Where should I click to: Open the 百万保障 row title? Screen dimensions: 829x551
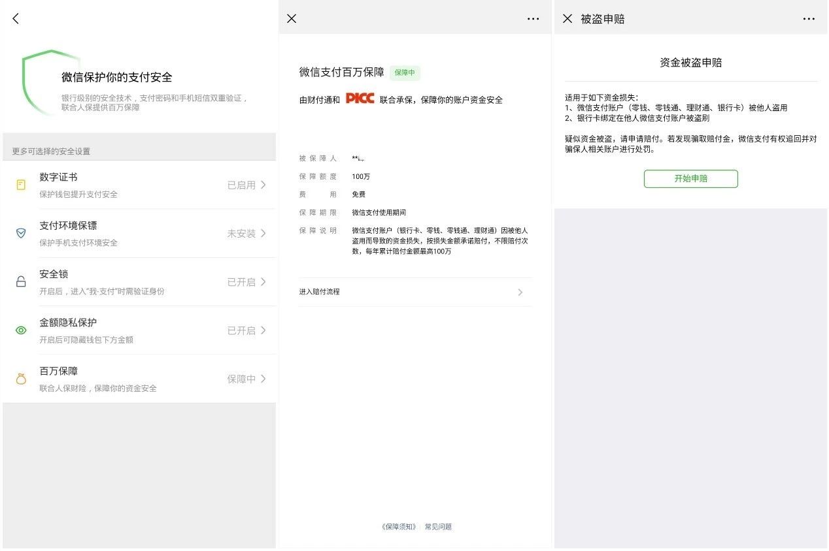[x=59, y=371]
